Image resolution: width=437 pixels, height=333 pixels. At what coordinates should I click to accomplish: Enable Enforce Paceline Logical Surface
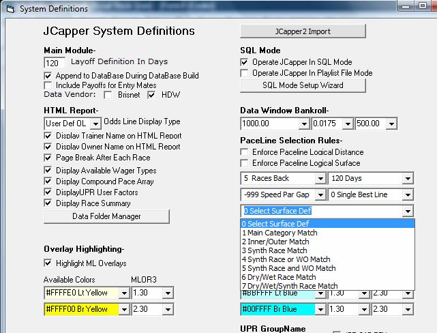point(244,163)
